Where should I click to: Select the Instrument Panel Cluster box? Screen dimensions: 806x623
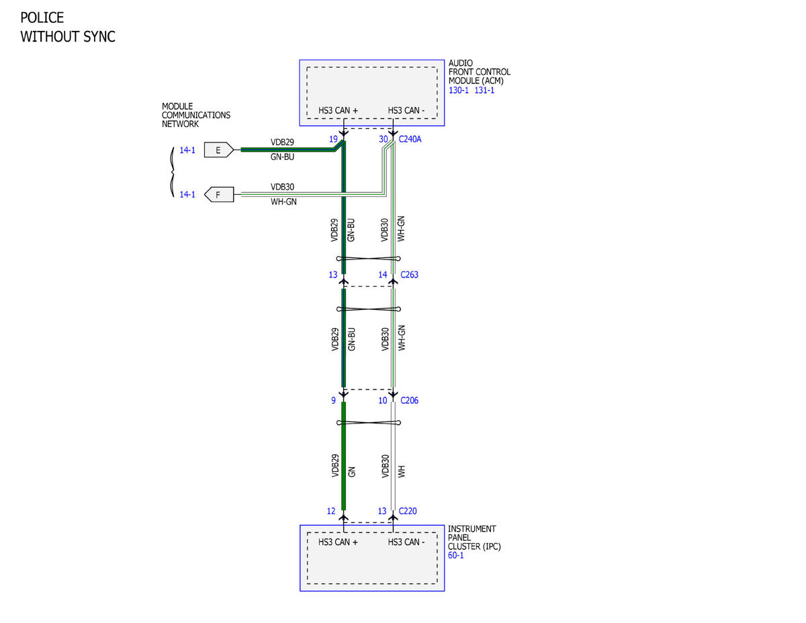371,558
